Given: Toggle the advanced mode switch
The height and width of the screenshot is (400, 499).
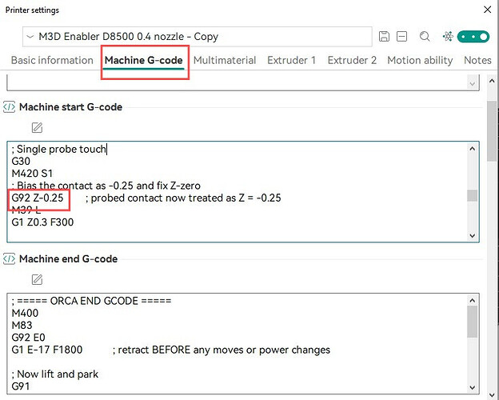Looking at the screenshot, I should (473, 37).
